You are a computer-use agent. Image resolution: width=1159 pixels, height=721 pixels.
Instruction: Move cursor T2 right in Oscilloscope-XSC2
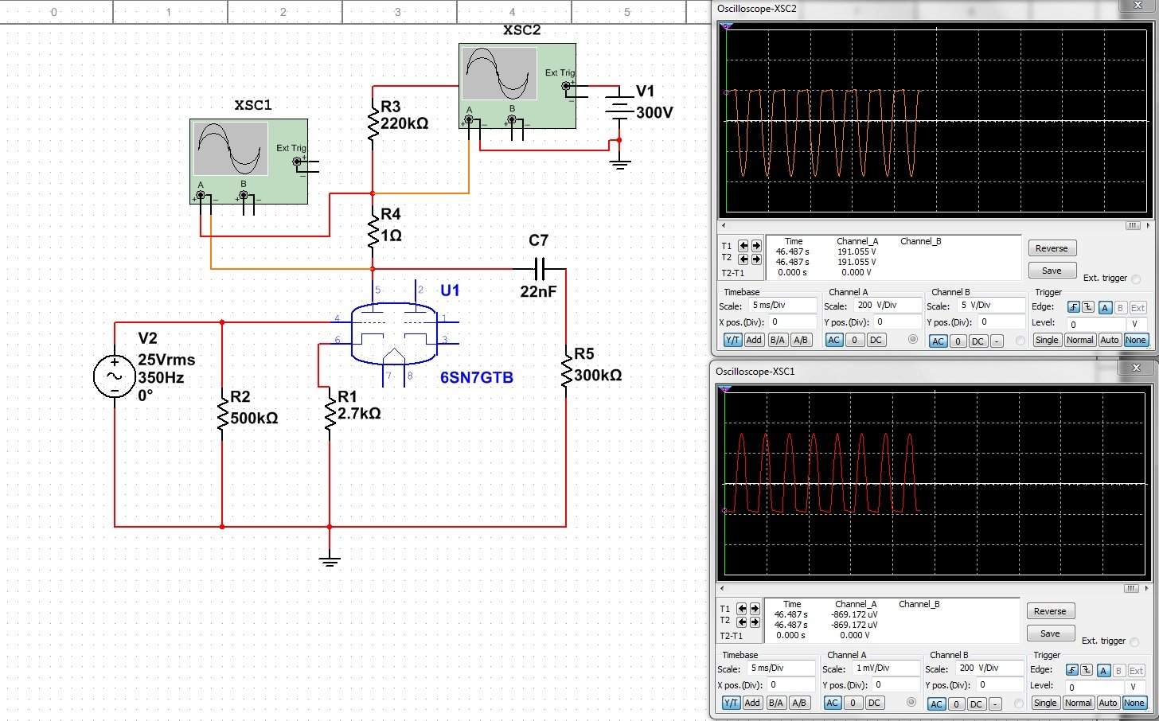click(x=756, y=259)
